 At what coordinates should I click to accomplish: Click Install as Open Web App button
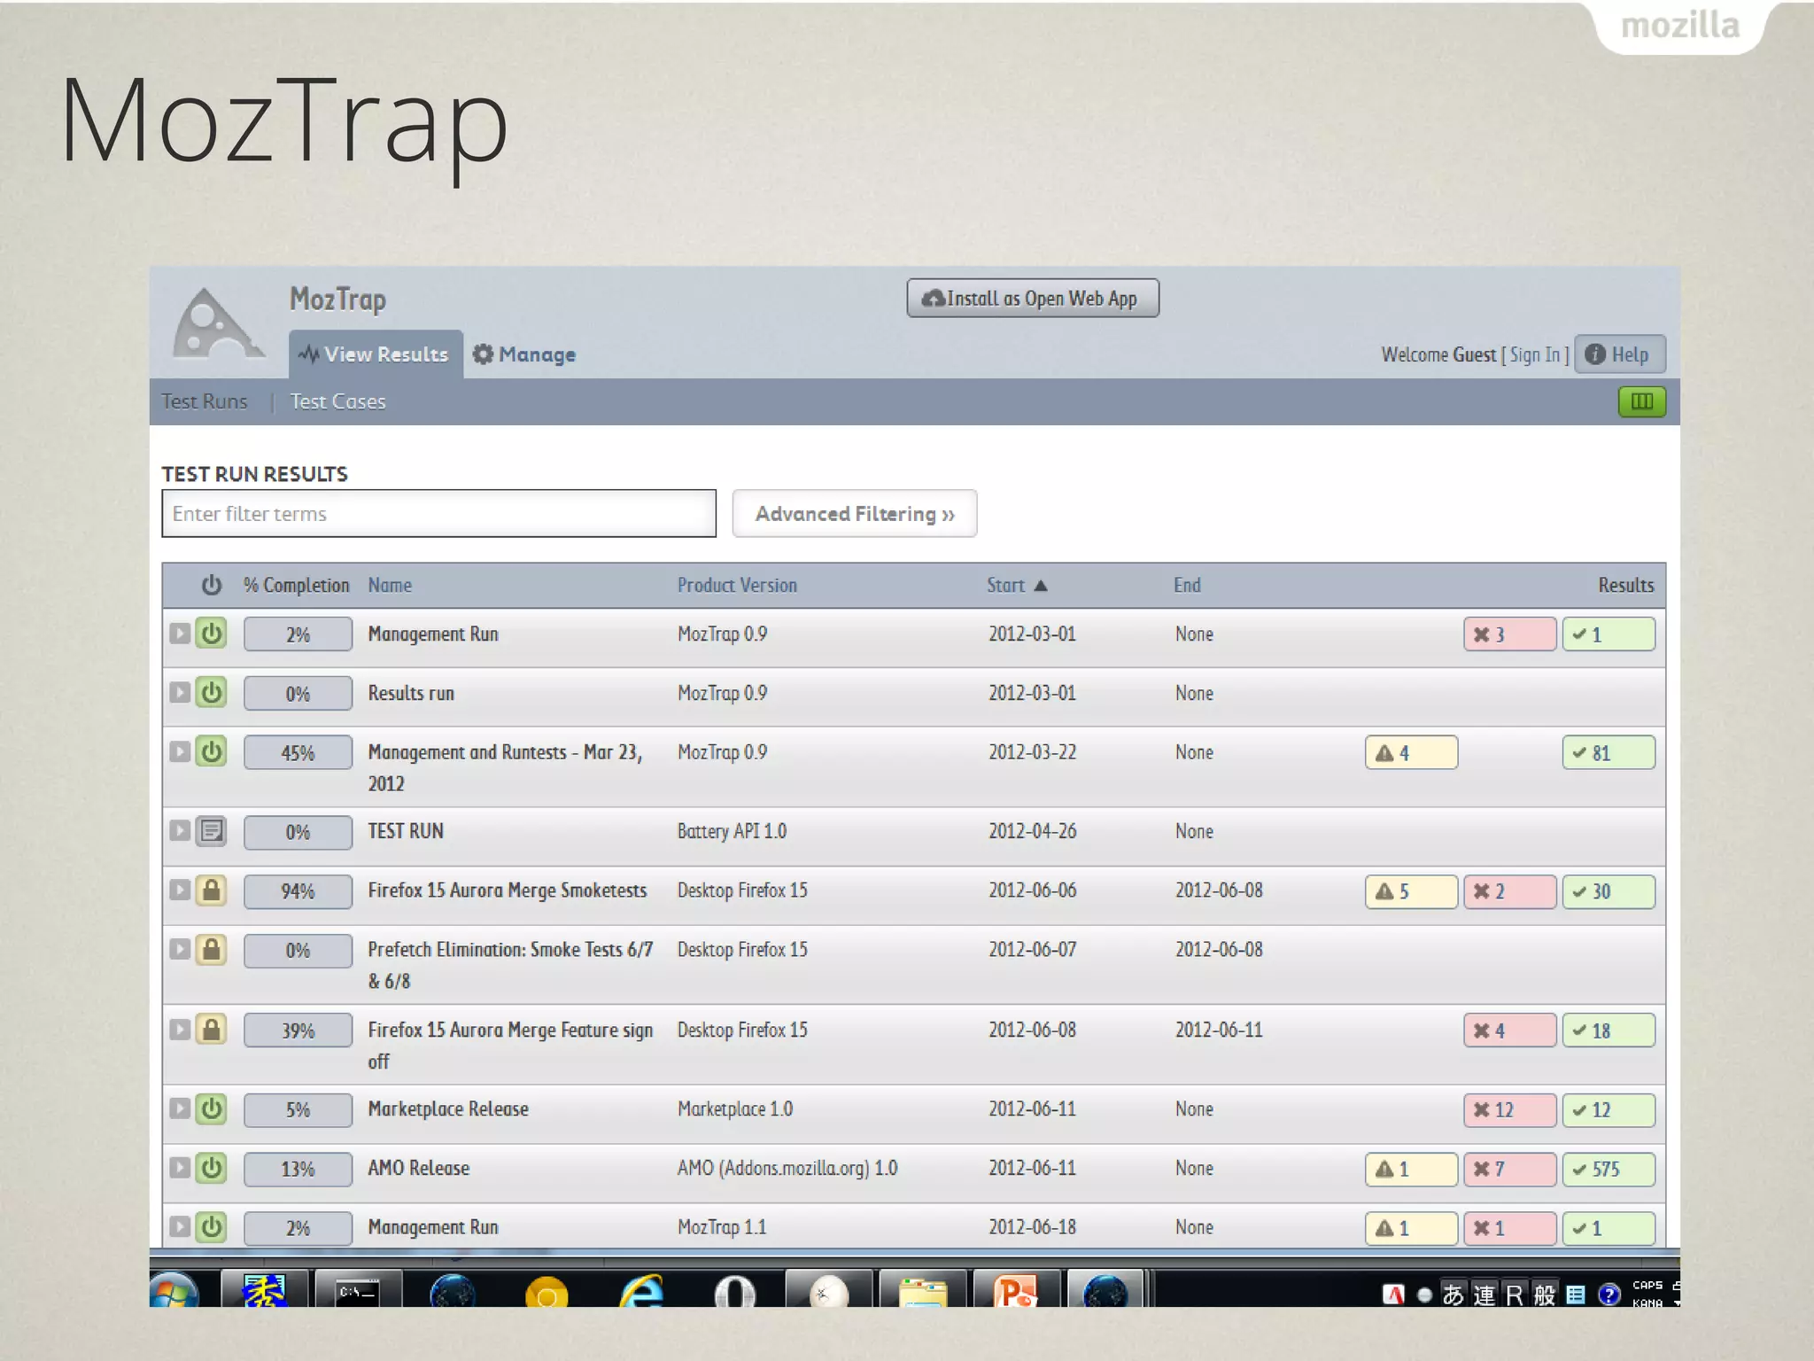tap(1033, 299)
